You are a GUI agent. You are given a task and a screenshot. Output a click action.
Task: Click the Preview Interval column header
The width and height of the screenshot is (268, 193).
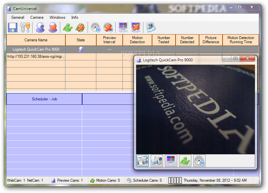(110, 40)
